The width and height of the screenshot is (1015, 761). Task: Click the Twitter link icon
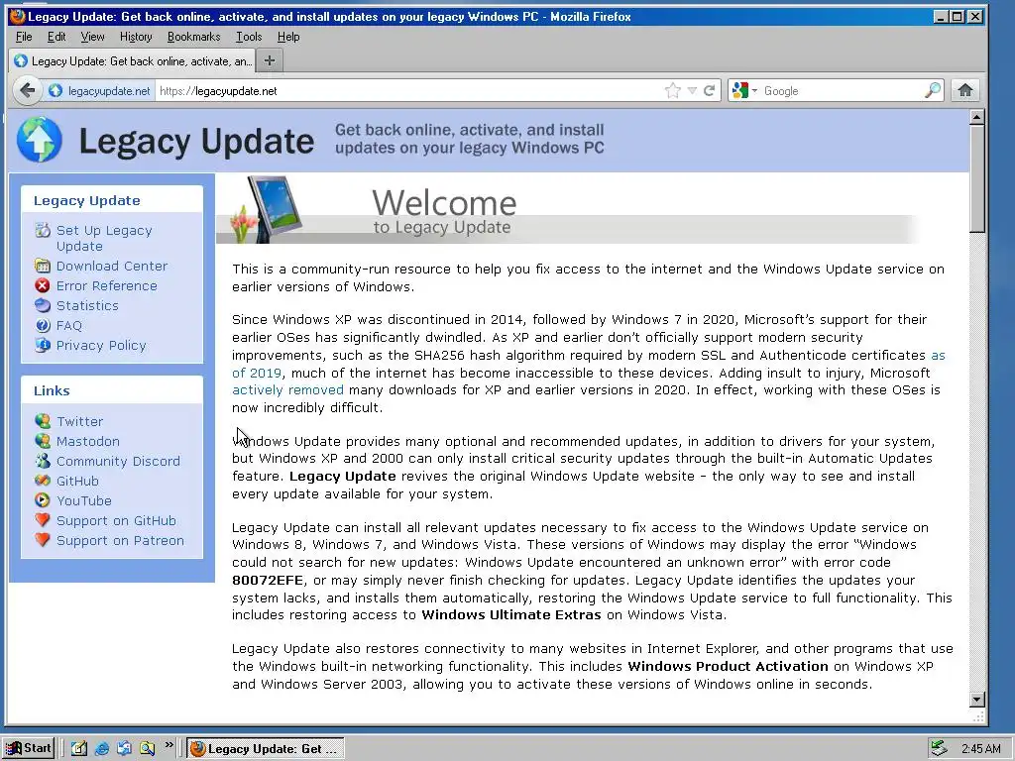click(x=43, y=421)
